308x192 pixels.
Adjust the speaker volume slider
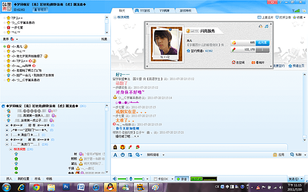[123, 179]
